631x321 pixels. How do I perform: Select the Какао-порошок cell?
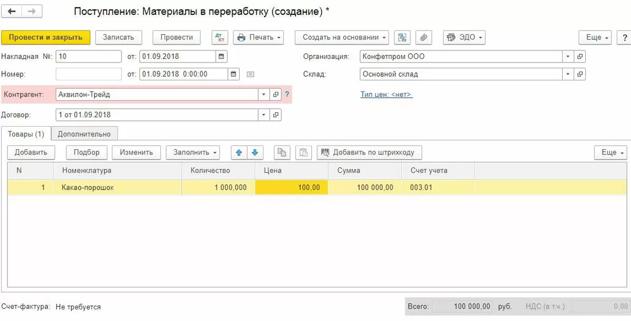click(117, 187)
